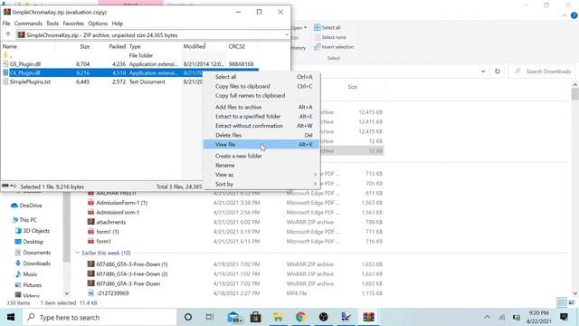Choose Extract to a specified folder
Viewport: 579px width, 326px height.
click(x=261, y=117)
